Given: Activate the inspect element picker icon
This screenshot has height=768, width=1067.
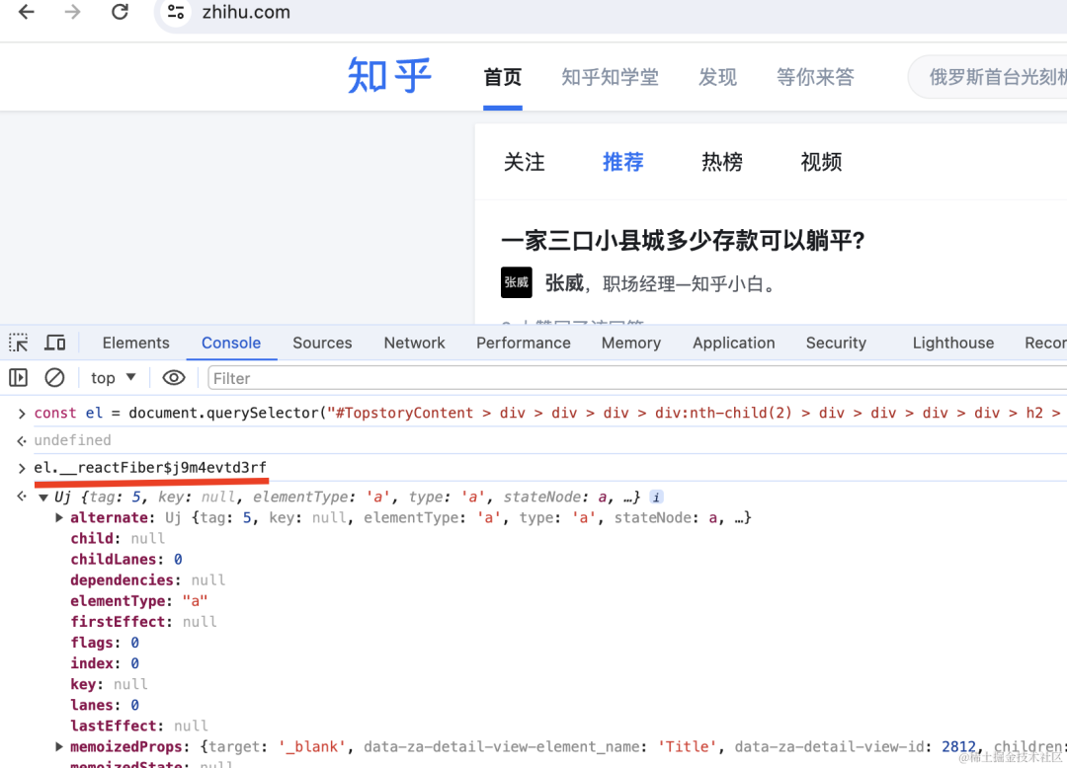Looking at the screenshot, I should pos(19,343).
